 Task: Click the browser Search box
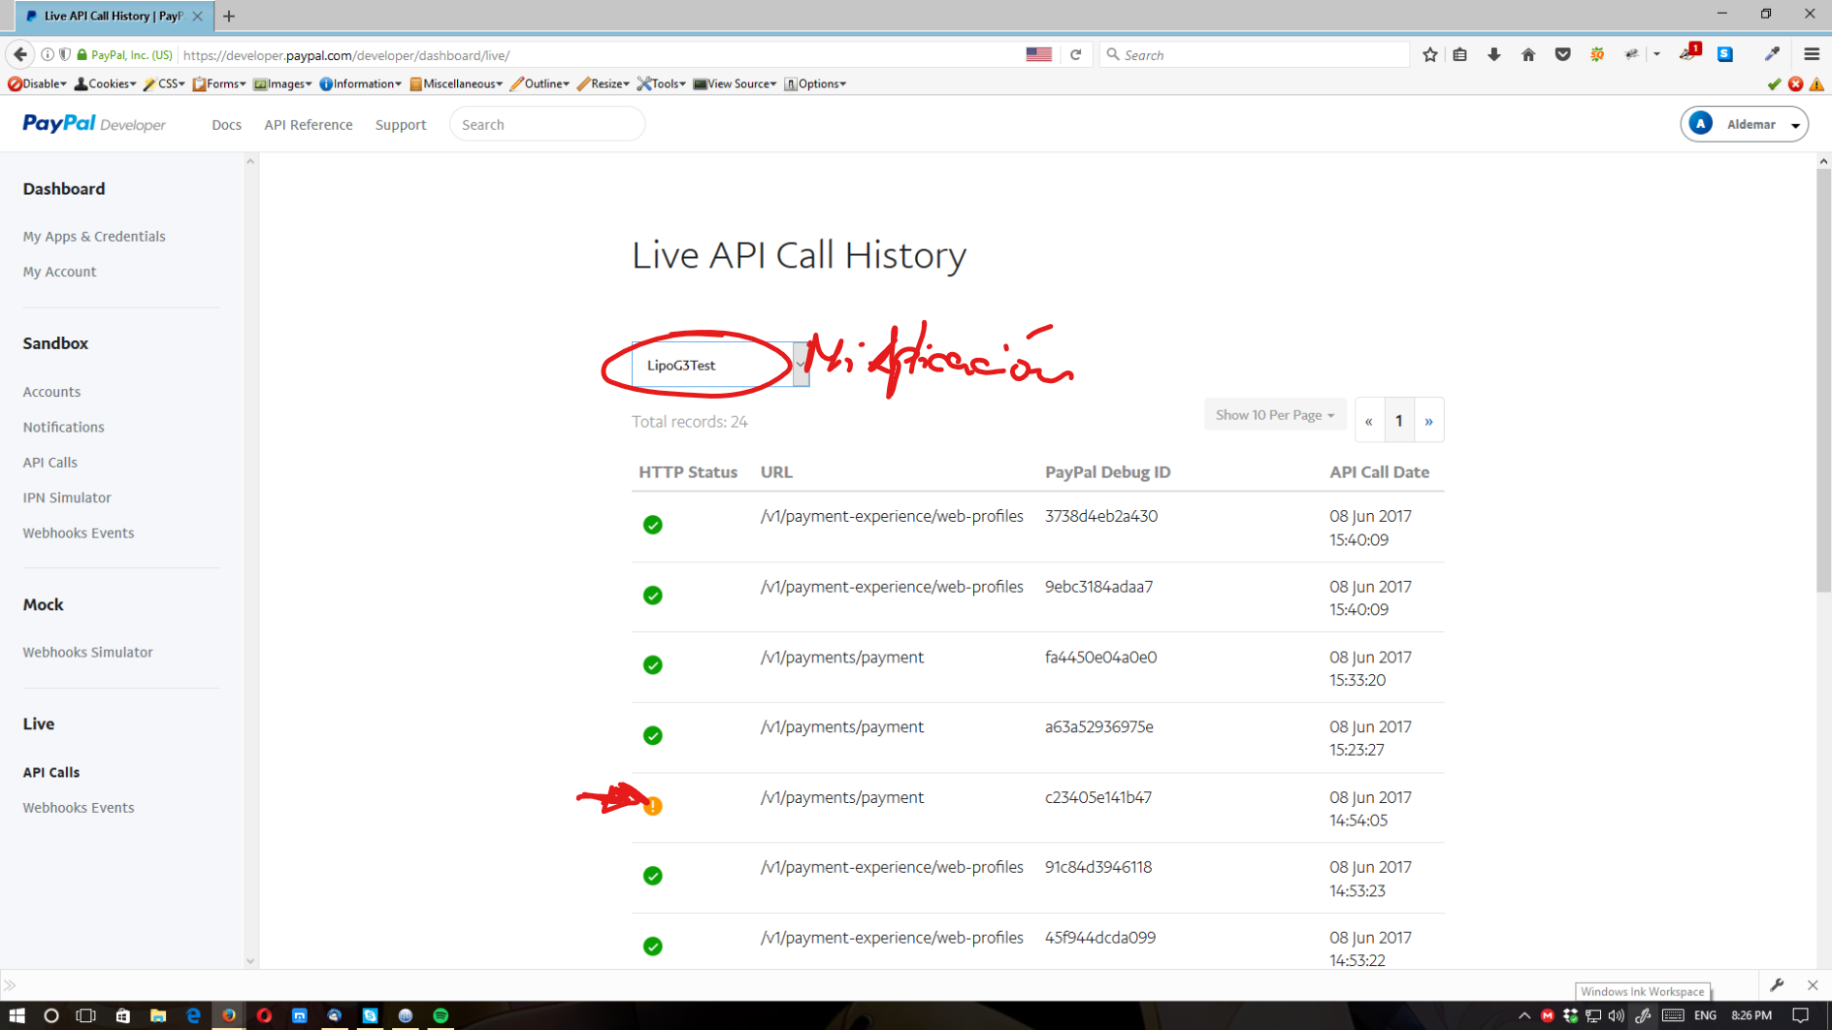tap(1255, 55)
